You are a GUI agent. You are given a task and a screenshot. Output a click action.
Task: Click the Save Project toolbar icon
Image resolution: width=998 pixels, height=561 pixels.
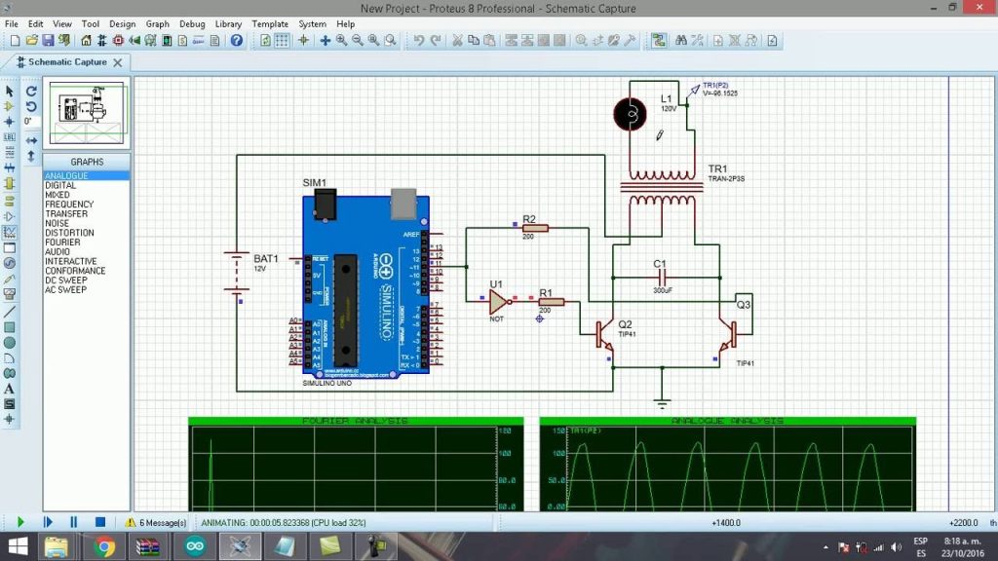tap(48, 41)
